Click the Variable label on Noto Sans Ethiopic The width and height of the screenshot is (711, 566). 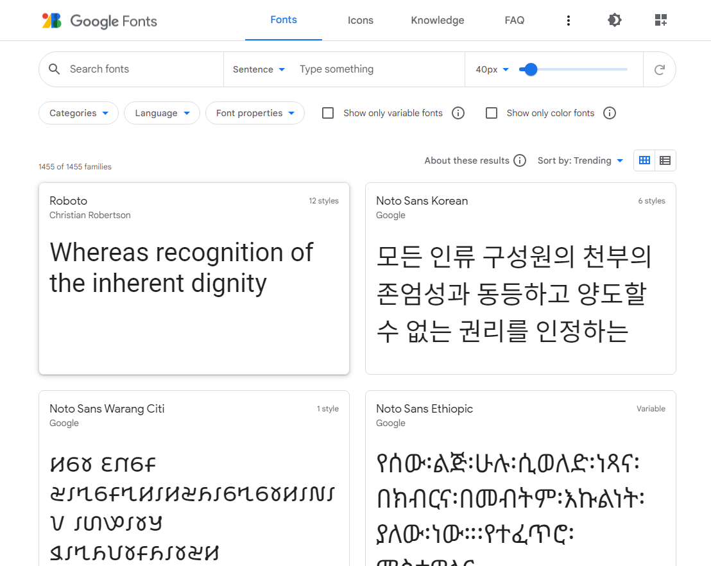click(651, 409)
